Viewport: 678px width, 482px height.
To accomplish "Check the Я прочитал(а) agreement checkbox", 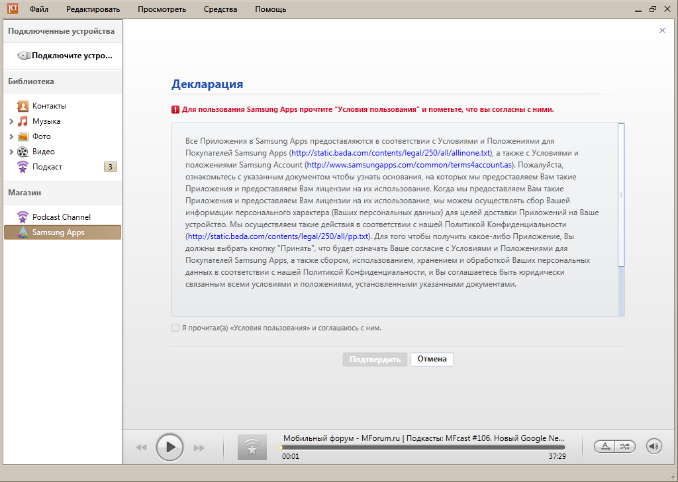I will pyautogui.click(x=175, y=328).
